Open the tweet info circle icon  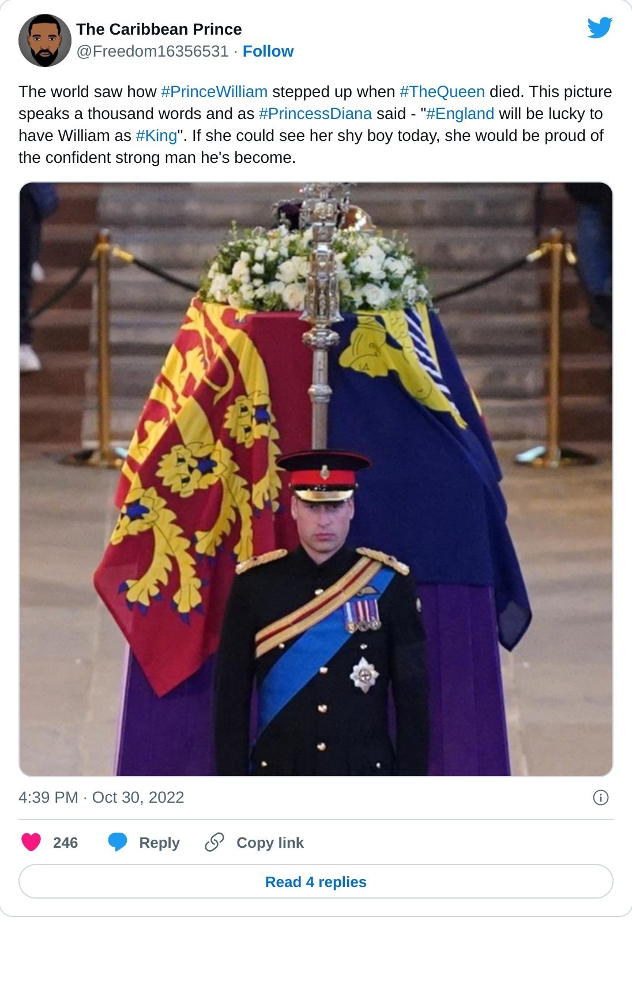(601, 798)
